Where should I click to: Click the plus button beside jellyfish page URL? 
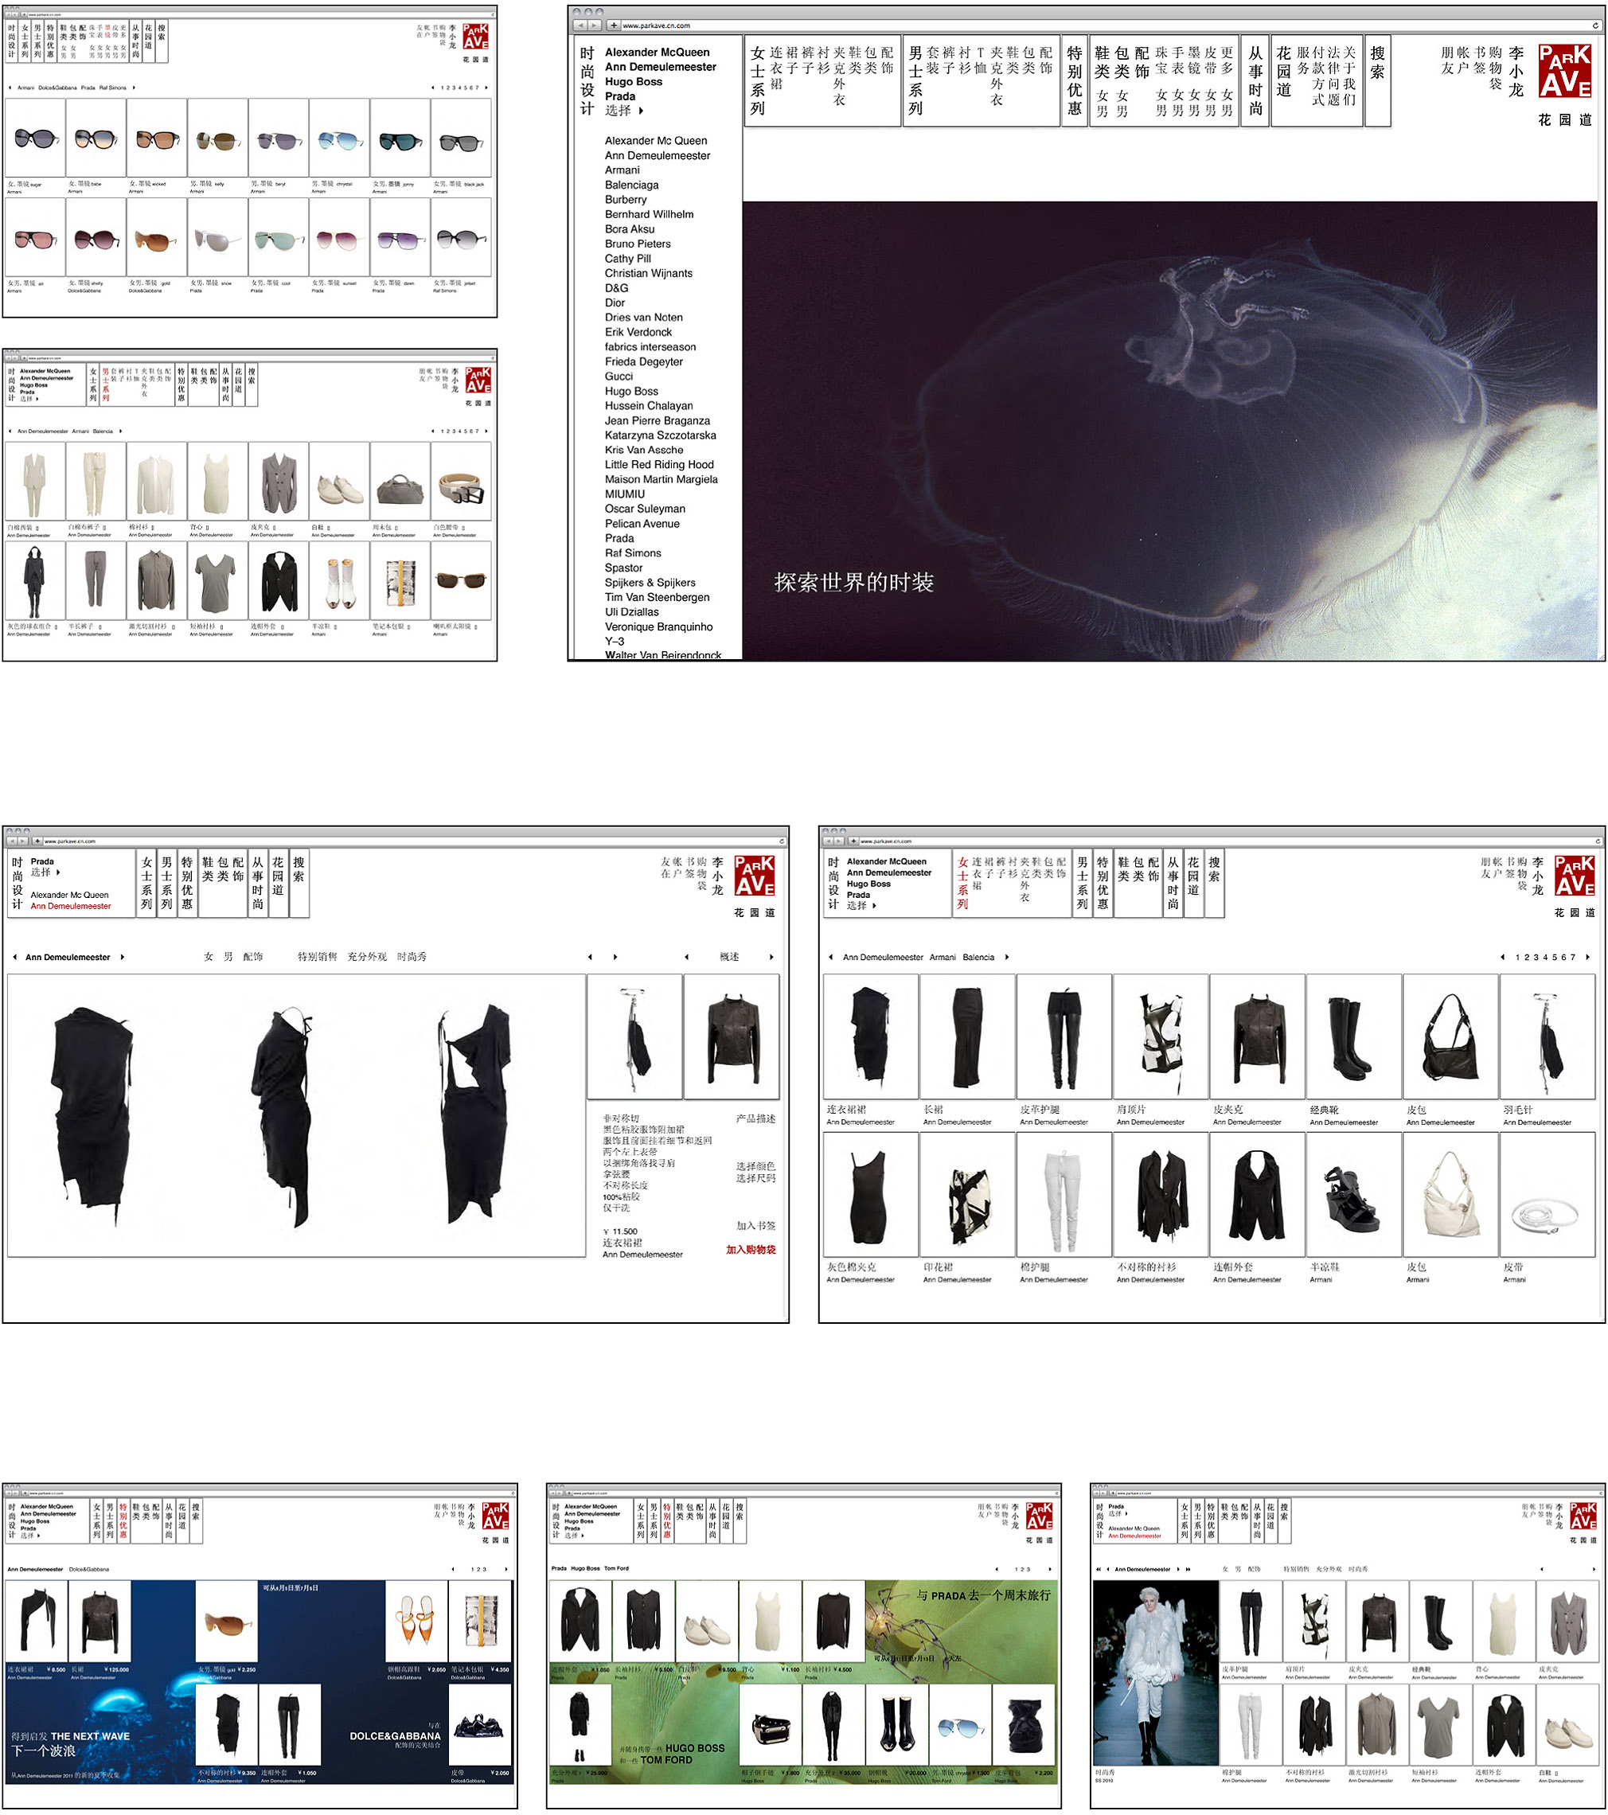[x=614, y=25]
